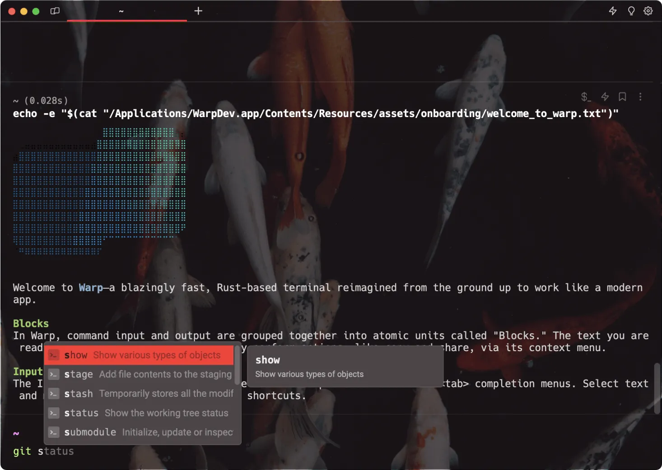Open the three-dot block overflow menu
The height and width of the screenshot is (470, 662).
640,97
